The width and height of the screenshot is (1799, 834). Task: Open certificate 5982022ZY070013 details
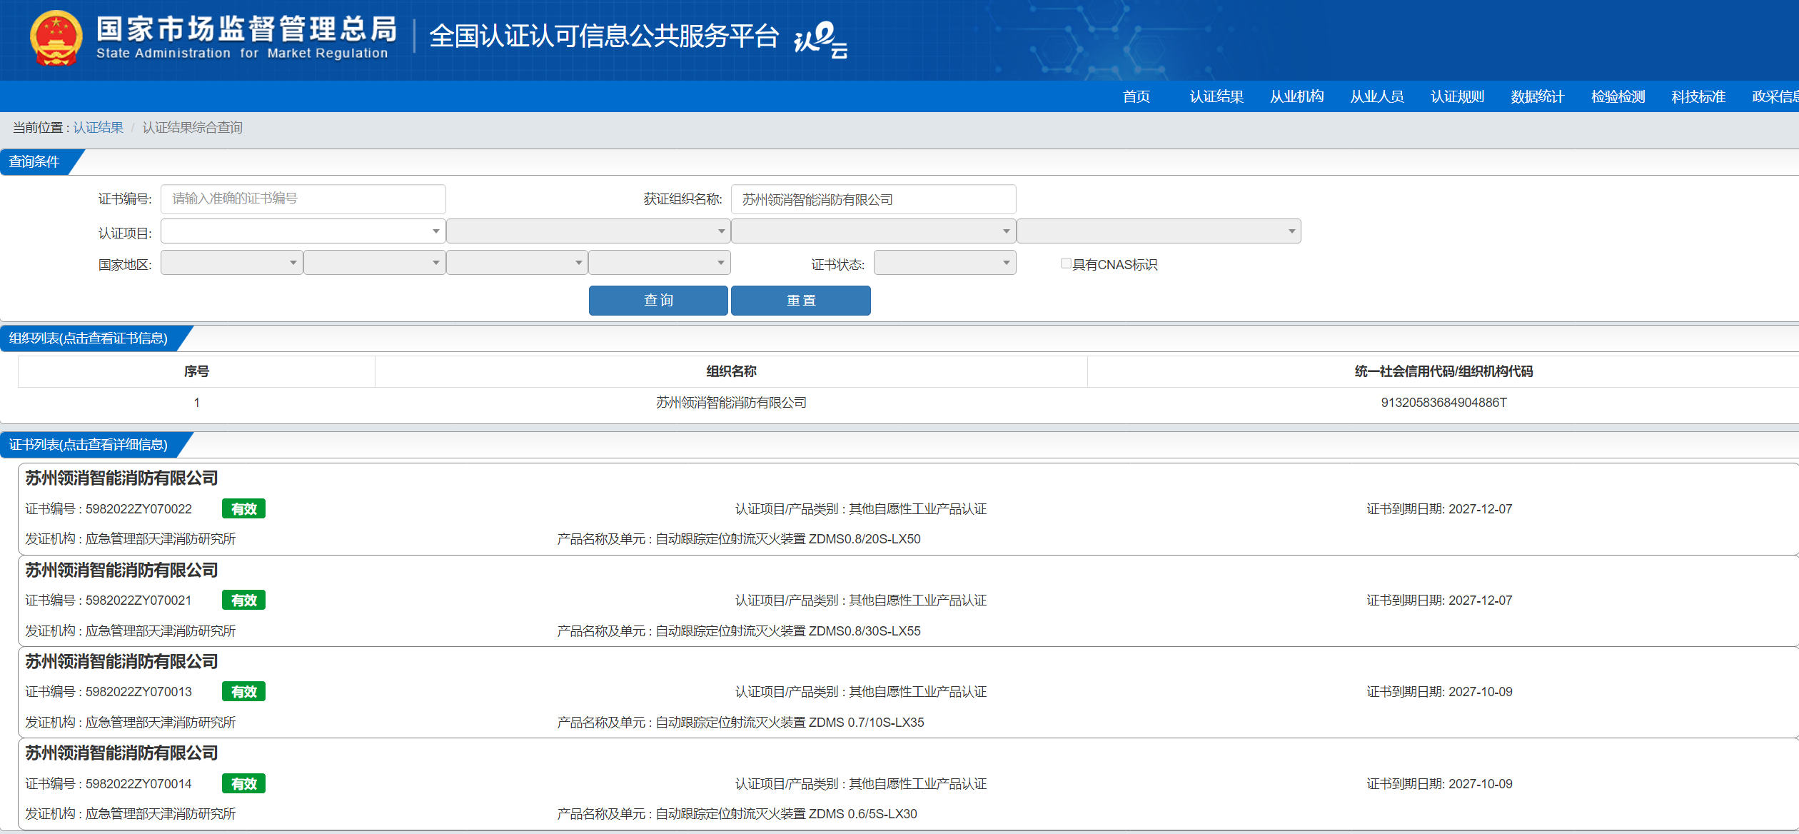coord(908,692)
